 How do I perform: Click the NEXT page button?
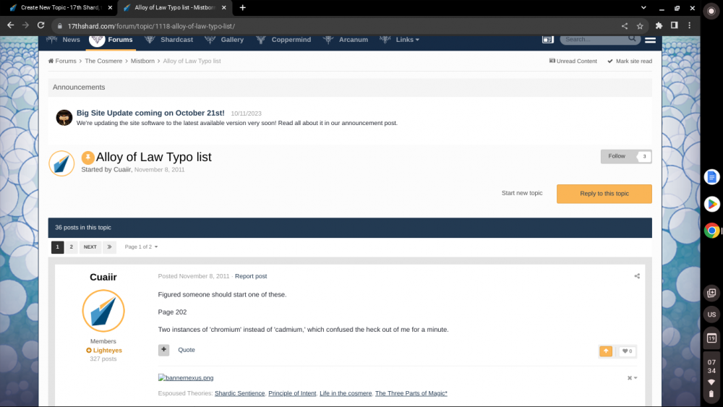coord(90,247)
